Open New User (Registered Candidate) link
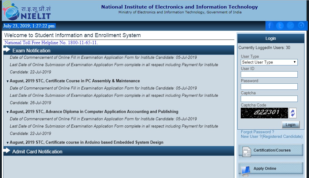309x178 pixels. (x=272, y=137)
